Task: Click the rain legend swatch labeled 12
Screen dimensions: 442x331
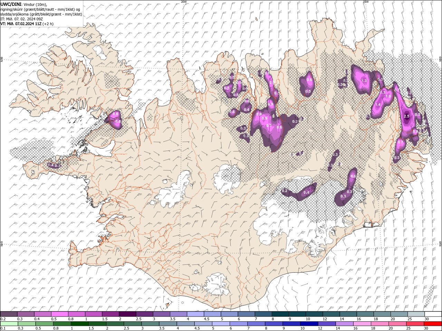Action: [x=326, y=324]
